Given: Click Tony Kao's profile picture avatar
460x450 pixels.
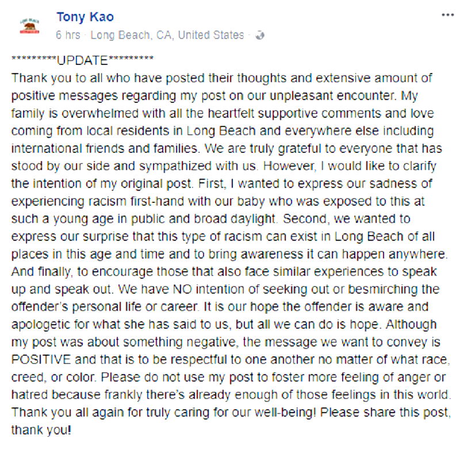Looking at the screenshot, I should click(x=29, y=26).
